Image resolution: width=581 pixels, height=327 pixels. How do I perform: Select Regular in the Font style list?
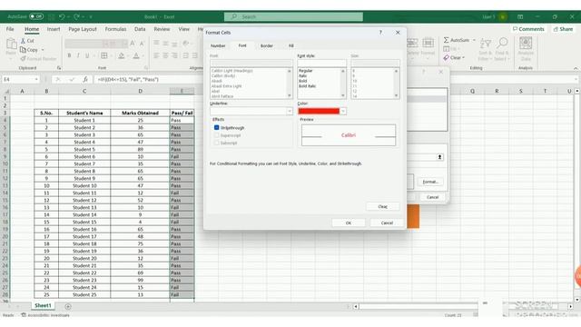click(305, 71)
